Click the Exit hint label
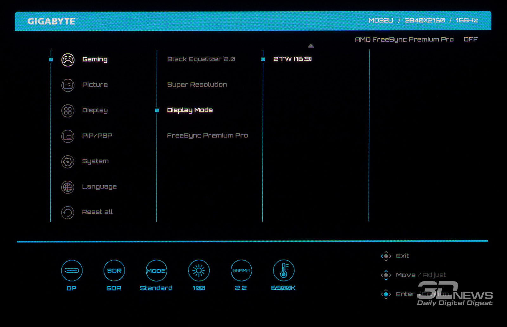This screenshot has height=327, width=507. pos(402,256)
